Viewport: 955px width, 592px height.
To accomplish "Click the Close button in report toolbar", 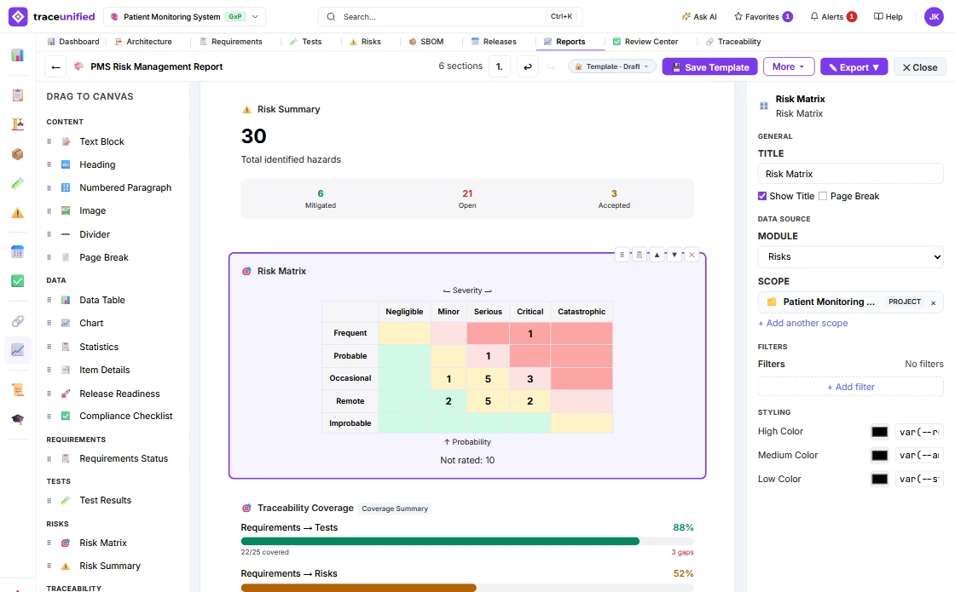I will 920,67.
